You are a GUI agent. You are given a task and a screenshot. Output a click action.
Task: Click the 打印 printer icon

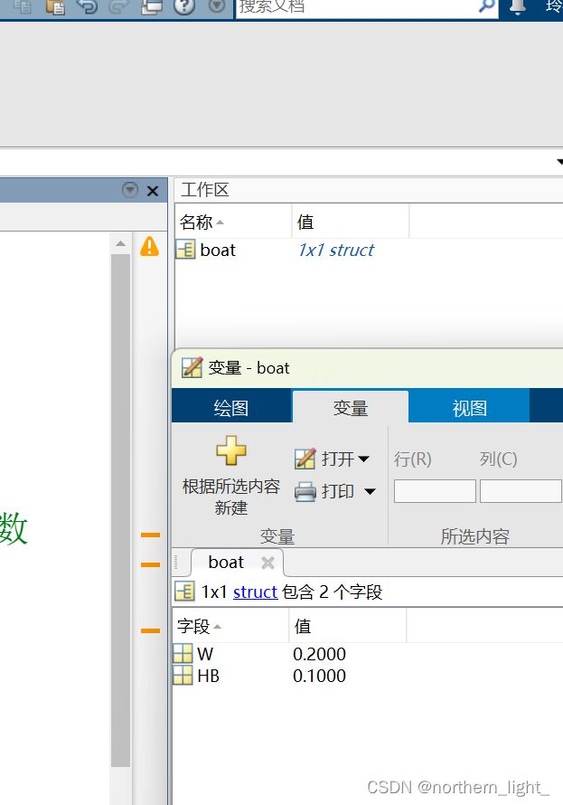coord(305,491)
